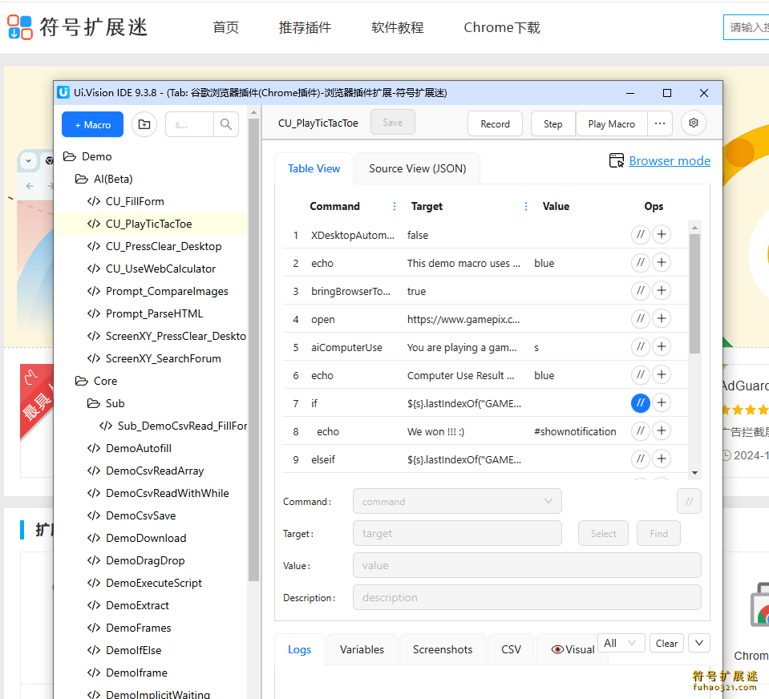Focus the Description input field
Image resolution: width=769 pixels, height=699 pixels.
[x=527, y=597]
